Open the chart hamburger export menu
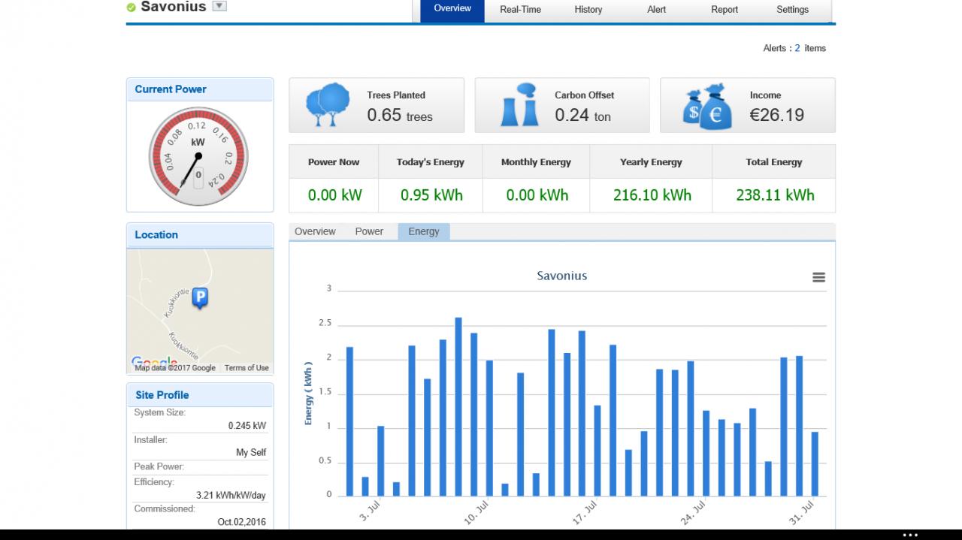Viewport: 962px width, 540px height. pyautogui.click(x=818, y=277)
